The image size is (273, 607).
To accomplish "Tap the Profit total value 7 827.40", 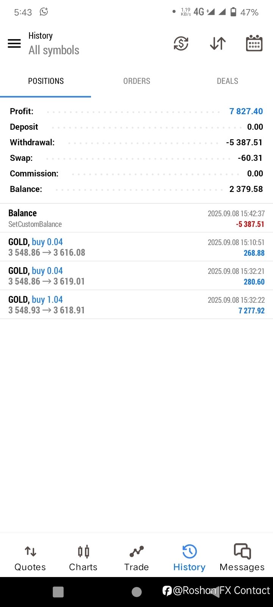I will (246, 111).
